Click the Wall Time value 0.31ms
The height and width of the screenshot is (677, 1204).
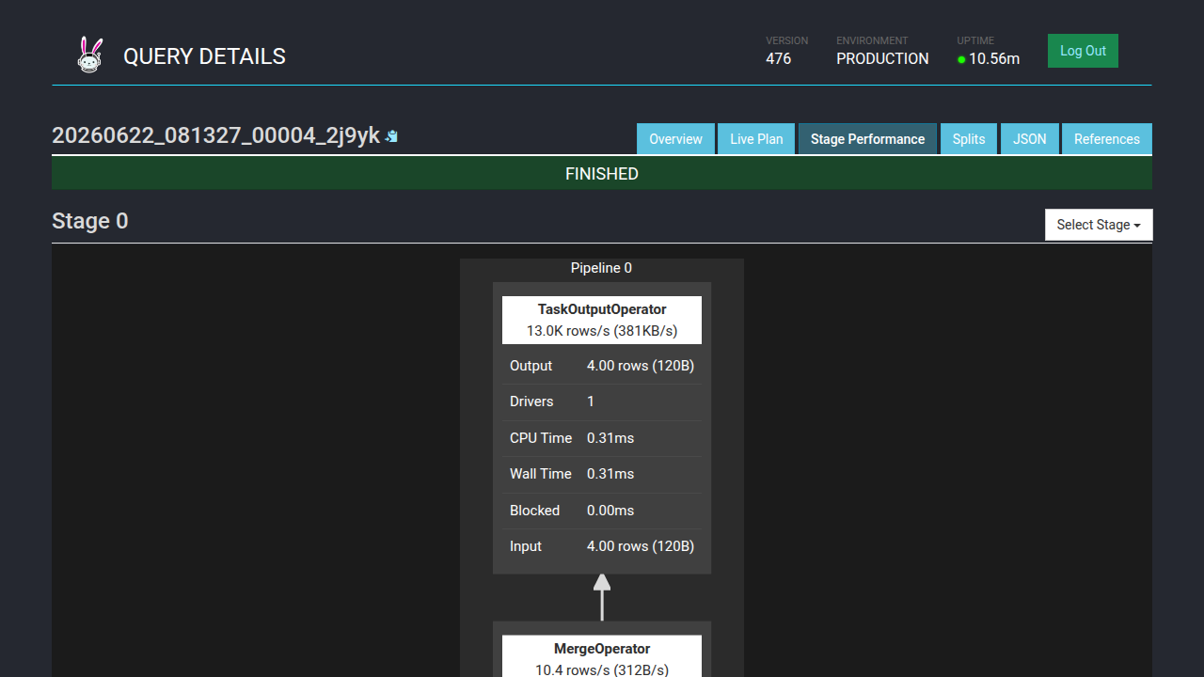click(610, 474)
